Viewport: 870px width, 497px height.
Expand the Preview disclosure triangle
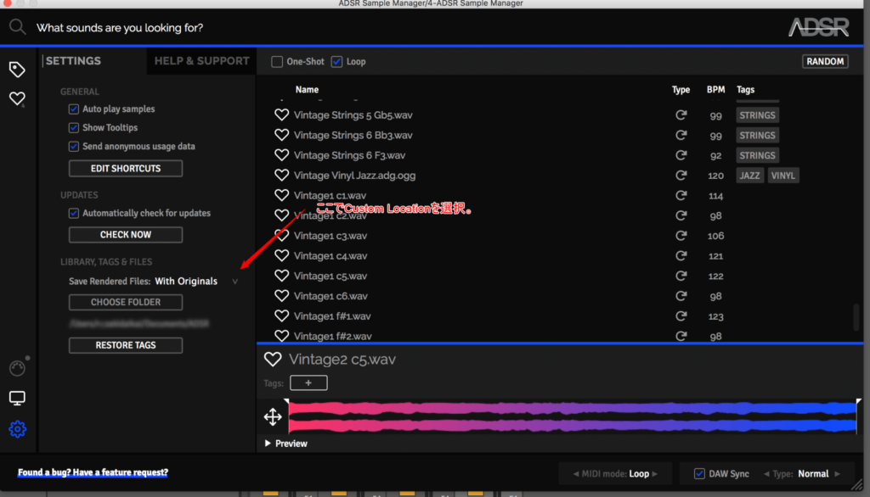pos(268,444)
